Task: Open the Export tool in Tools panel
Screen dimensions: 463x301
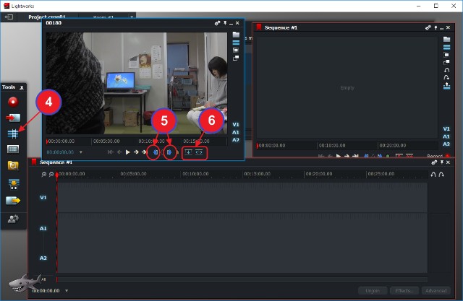Action: pyautogui.click(x=13, y=201)
